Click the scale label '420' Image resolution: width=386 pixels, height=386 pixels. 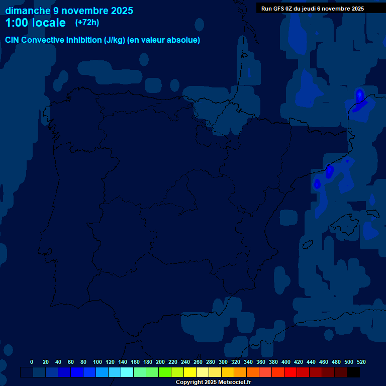click(x=298, y=362)
